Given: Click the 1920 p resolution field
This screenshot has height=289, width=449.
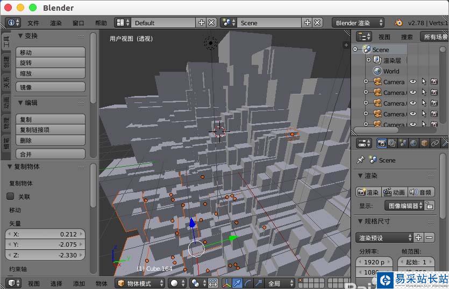Looking at the screenshot, I should (x=374, y=262).
